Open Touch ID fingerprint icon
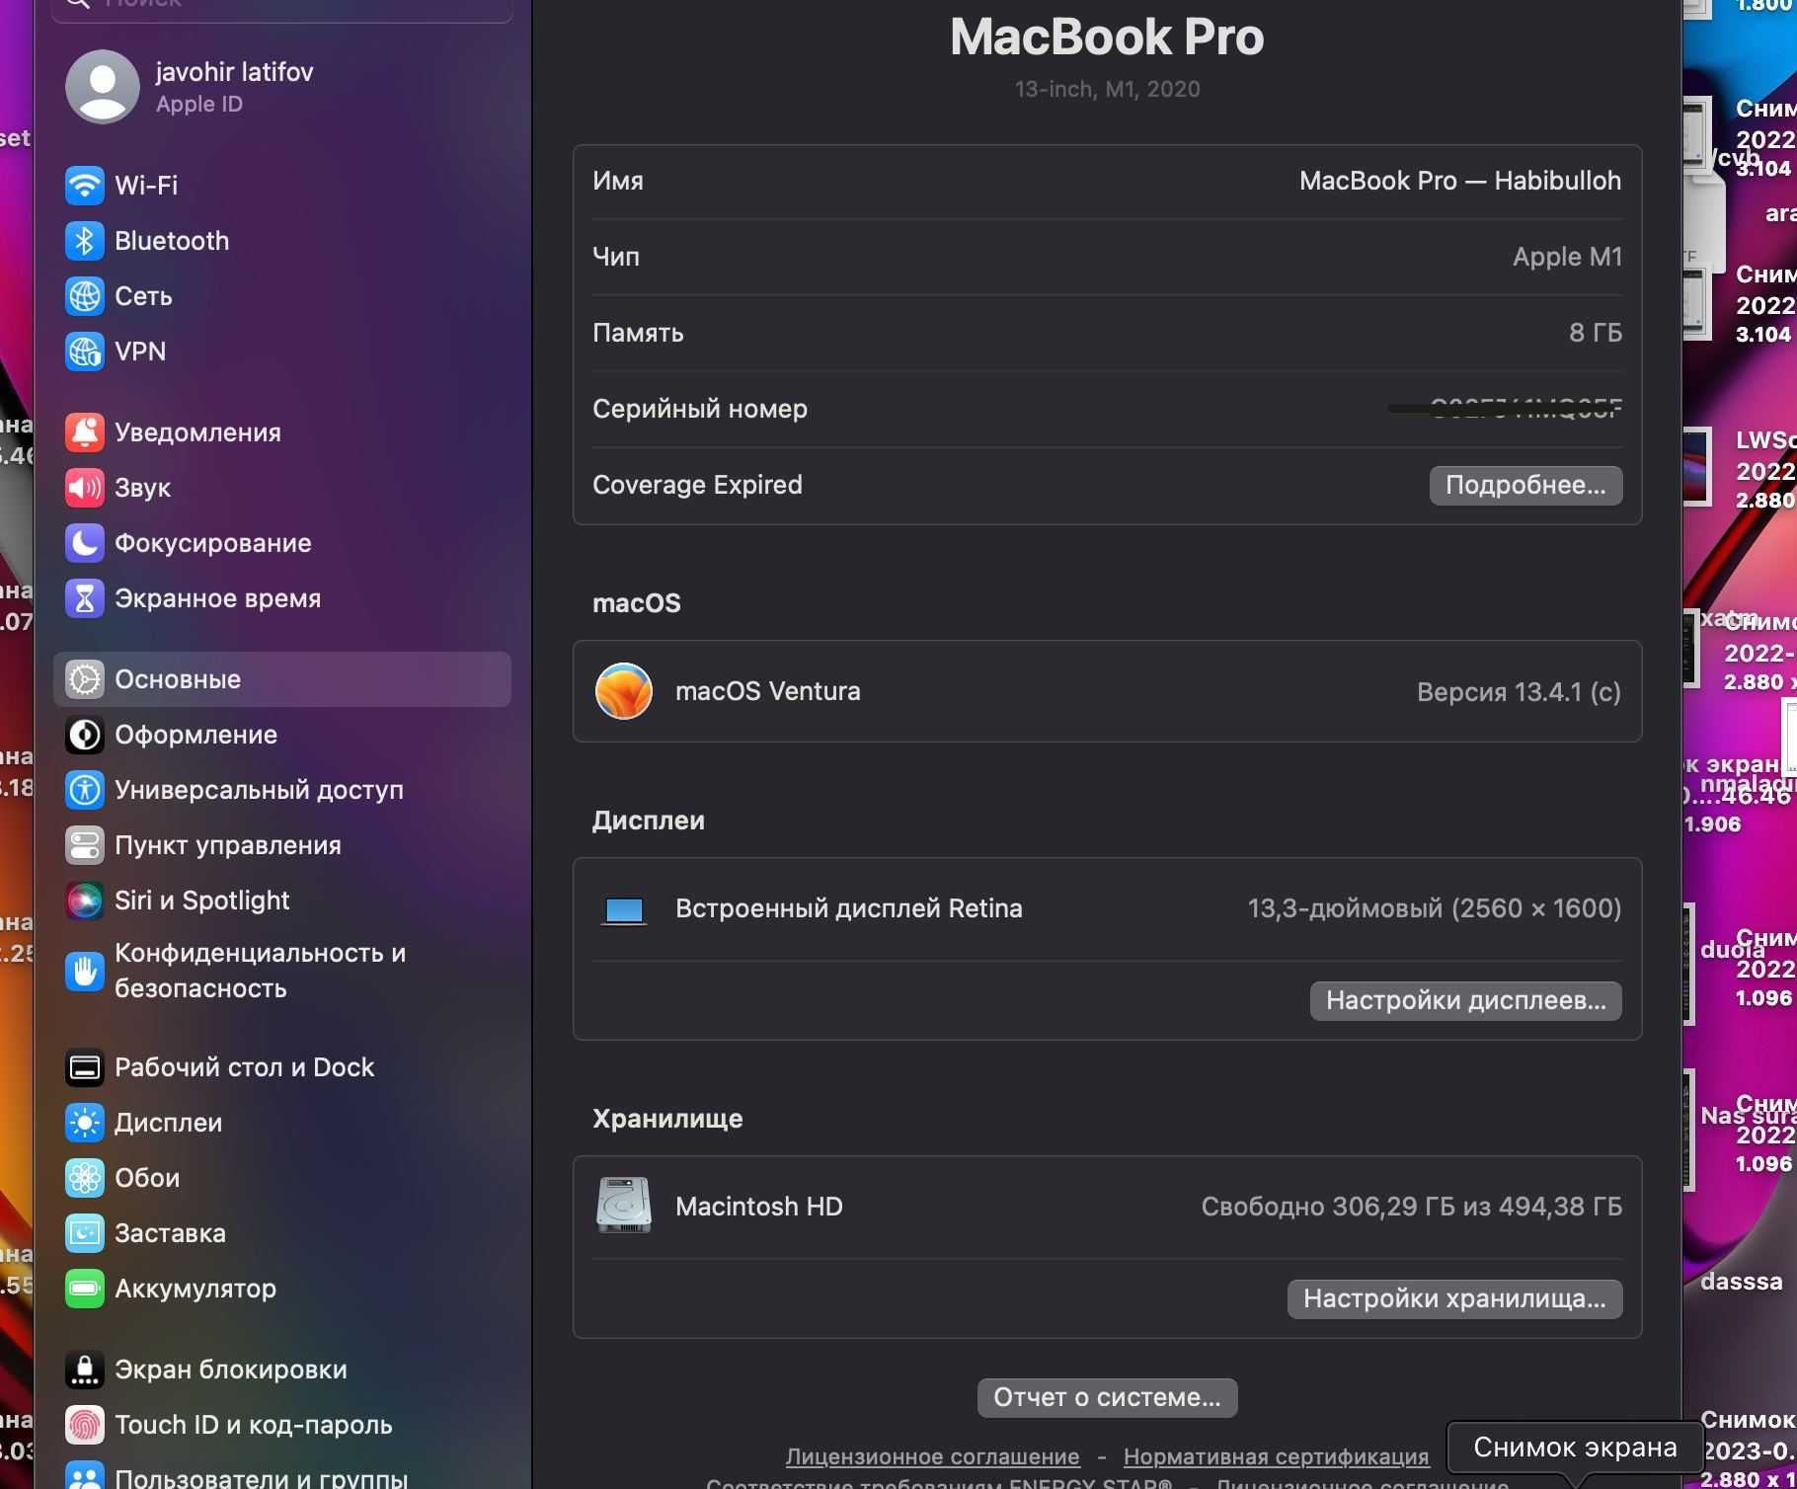Screen dimensions: 1797x1489 [x=85, y=1425]
